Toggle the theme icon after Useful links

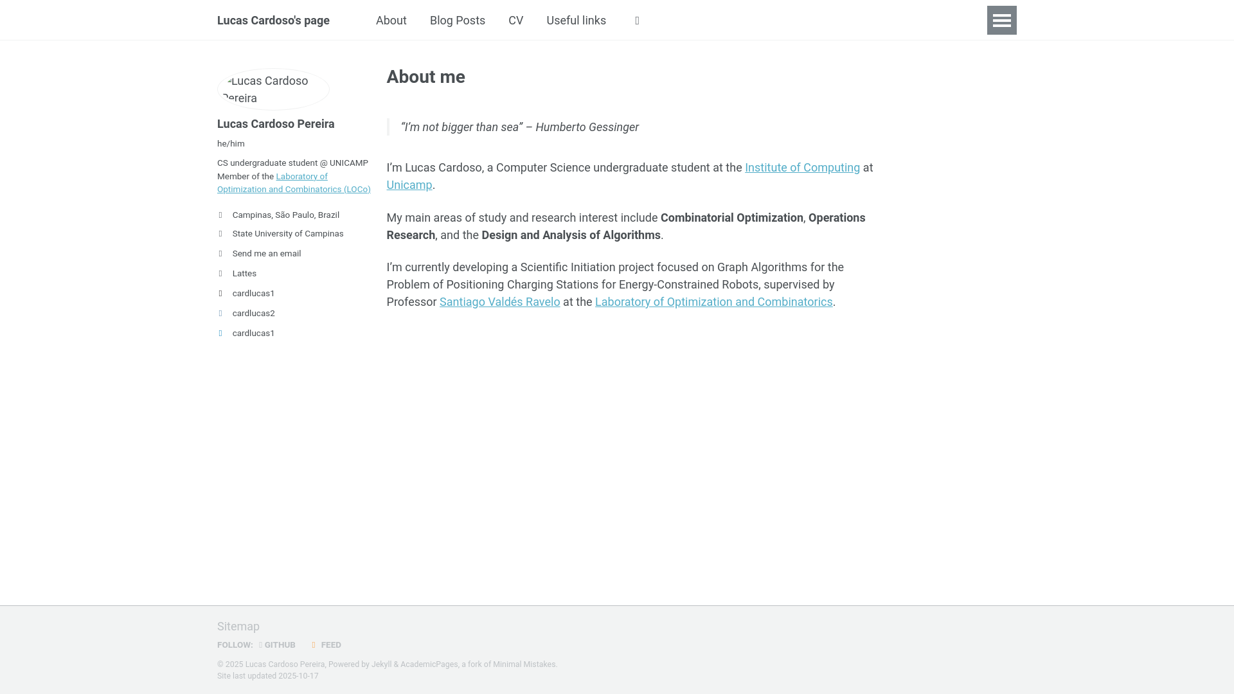[637, 21]
